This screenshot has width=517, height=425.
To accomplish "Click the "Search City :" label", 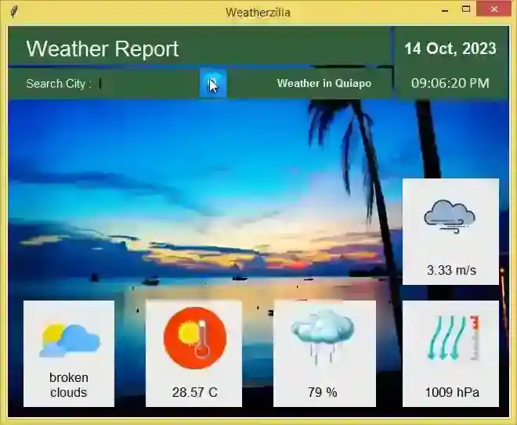I will [x=59, y=84].
